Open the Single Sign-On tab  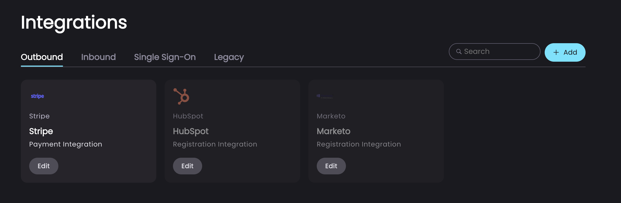point(165,57)
